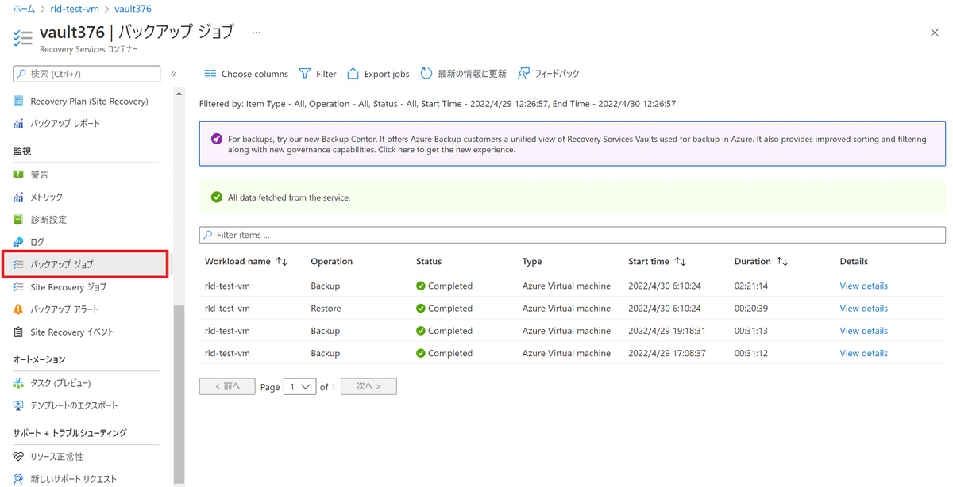Image resolution: width=953 pixels, height=487 pixels.
Task: Click the バックアップ アラート warning icon
Action: pyautogui.click(x=18, y=309)
